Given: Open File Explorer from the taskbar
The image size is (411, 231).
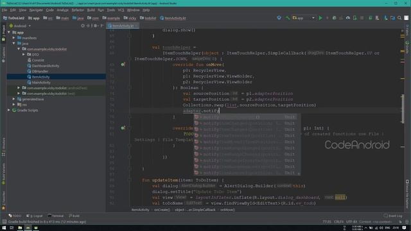Looking at the screenshot, I should pyautogui.click(x=20, y=228).
